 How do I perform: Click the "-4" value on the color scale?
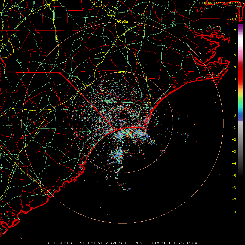point(234,164)
